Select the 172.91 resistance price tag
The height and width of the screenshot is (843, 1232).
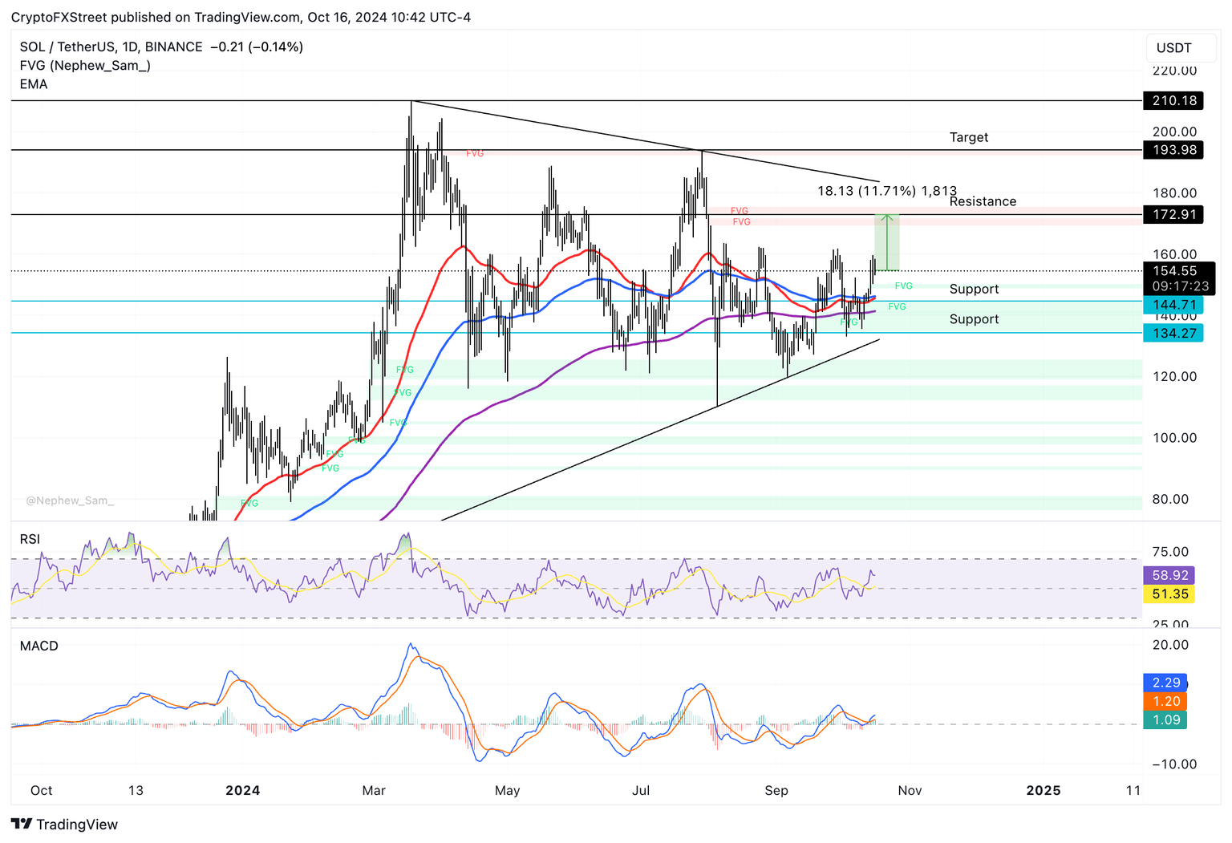coord(1173,215)
